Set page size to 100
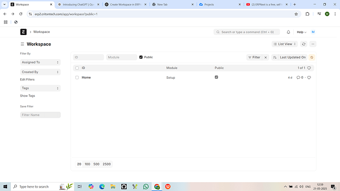Image resolution: width=340 pixels, height=191 pixels. (x=87, y=164)
